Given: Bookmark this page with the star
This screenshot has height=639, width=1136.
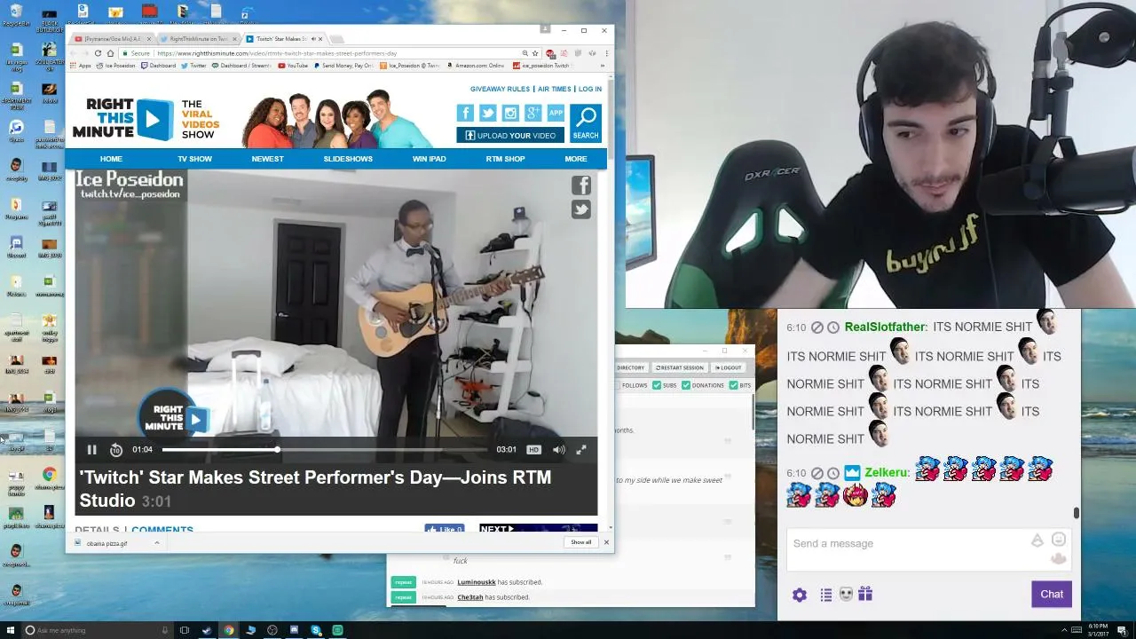Looking at the screenshot, I should 535,53.
